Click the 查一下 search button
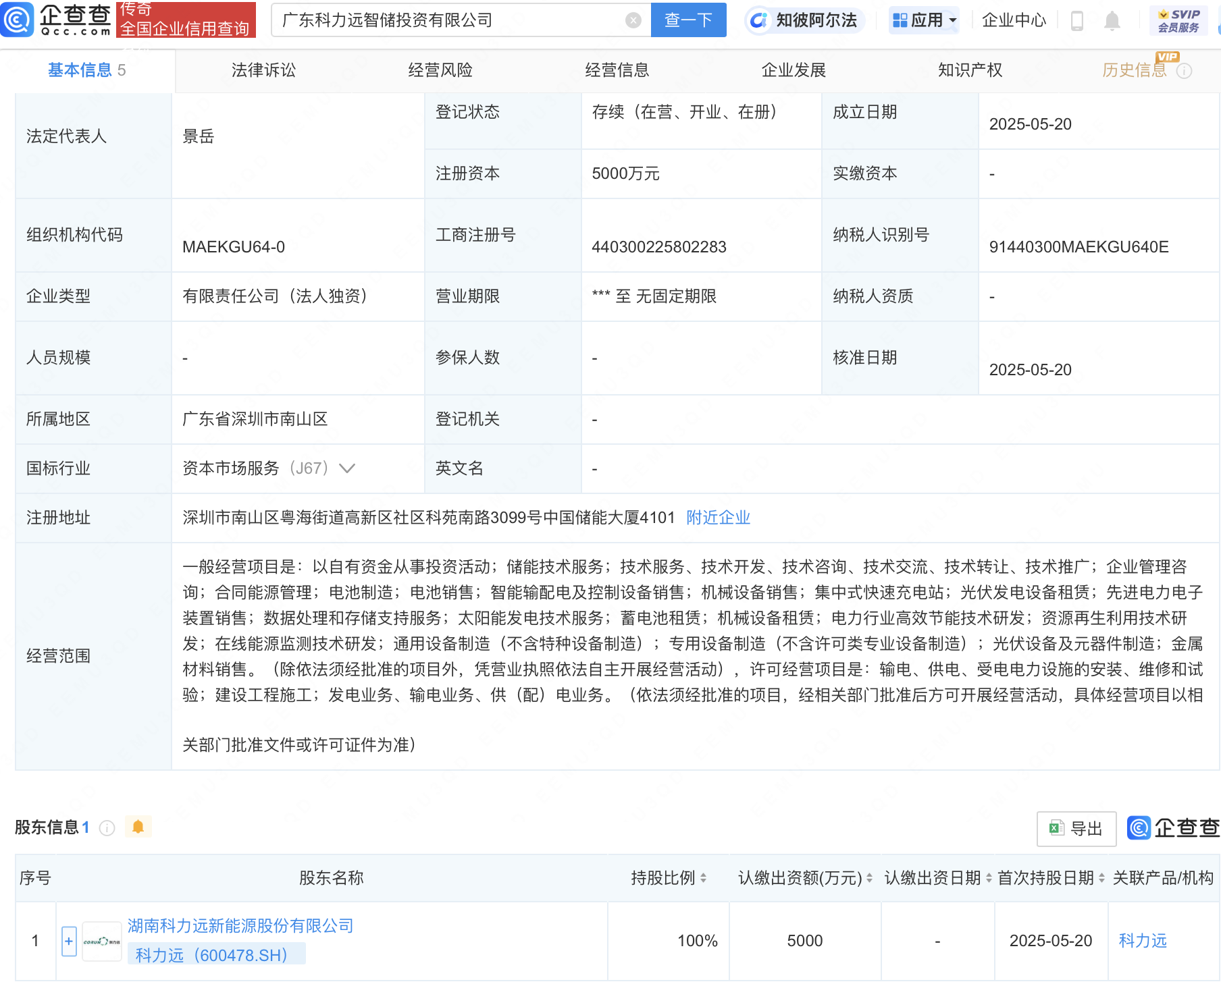Screen dimensions: 1221x984 coord(687,20)
